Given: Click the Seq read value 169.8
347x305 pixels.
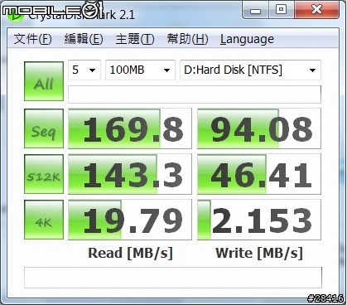Looking at the screenshot, I should 130,128.
